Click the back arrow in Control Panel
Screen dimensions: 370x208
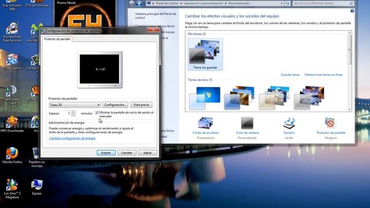tap(132, 3)
